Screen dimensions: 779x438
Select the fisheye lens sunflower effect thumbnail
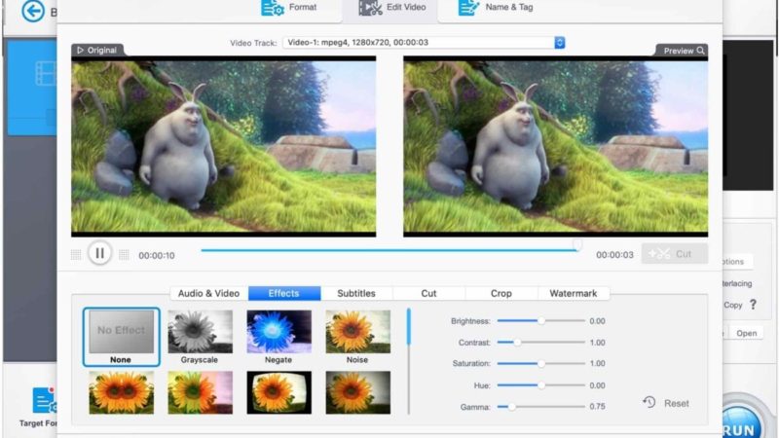coord(278,392)
